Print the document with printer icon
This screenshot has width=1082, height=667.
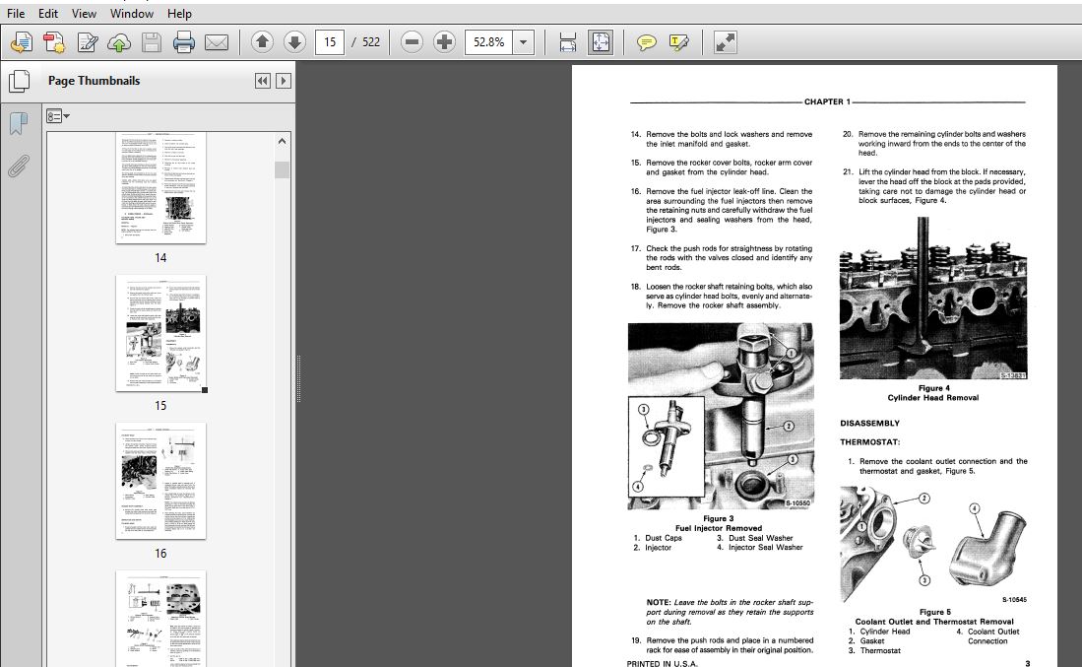[x=183, y=42]
